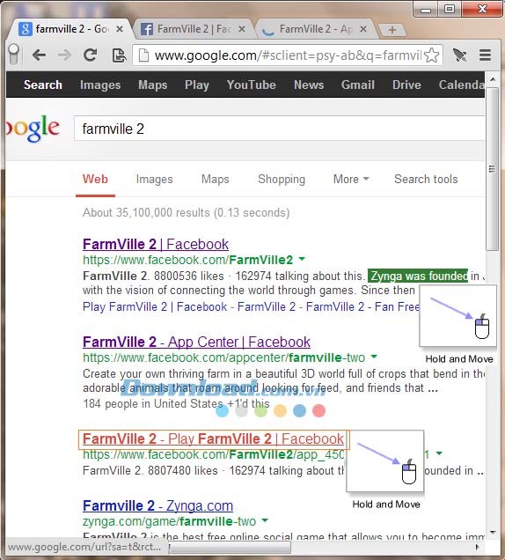Open Search tools
The width and height of the screenshot is (505, 560).
(426, 180)
